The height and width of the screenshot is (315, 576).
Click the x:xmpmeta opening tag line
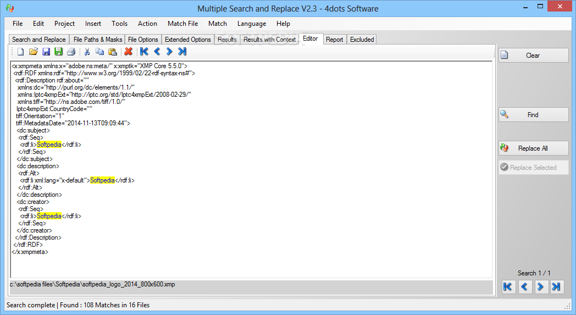(x=99, y=66)
